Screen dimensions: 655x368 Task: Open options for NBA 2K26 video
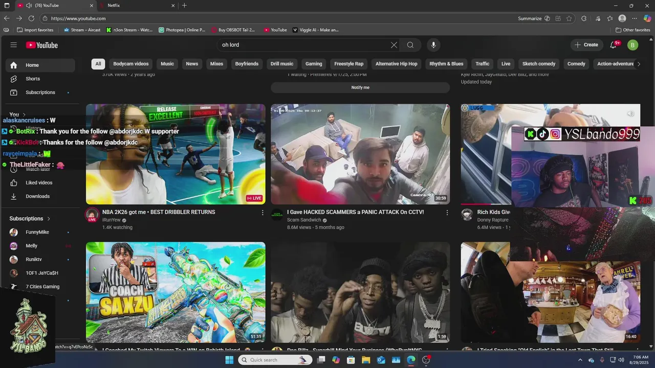263,212
